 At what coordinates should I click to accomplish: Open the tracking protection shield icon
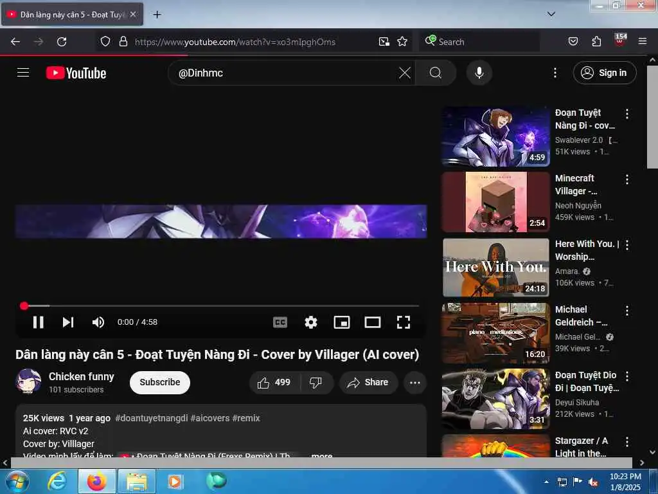tap(105, 41)
